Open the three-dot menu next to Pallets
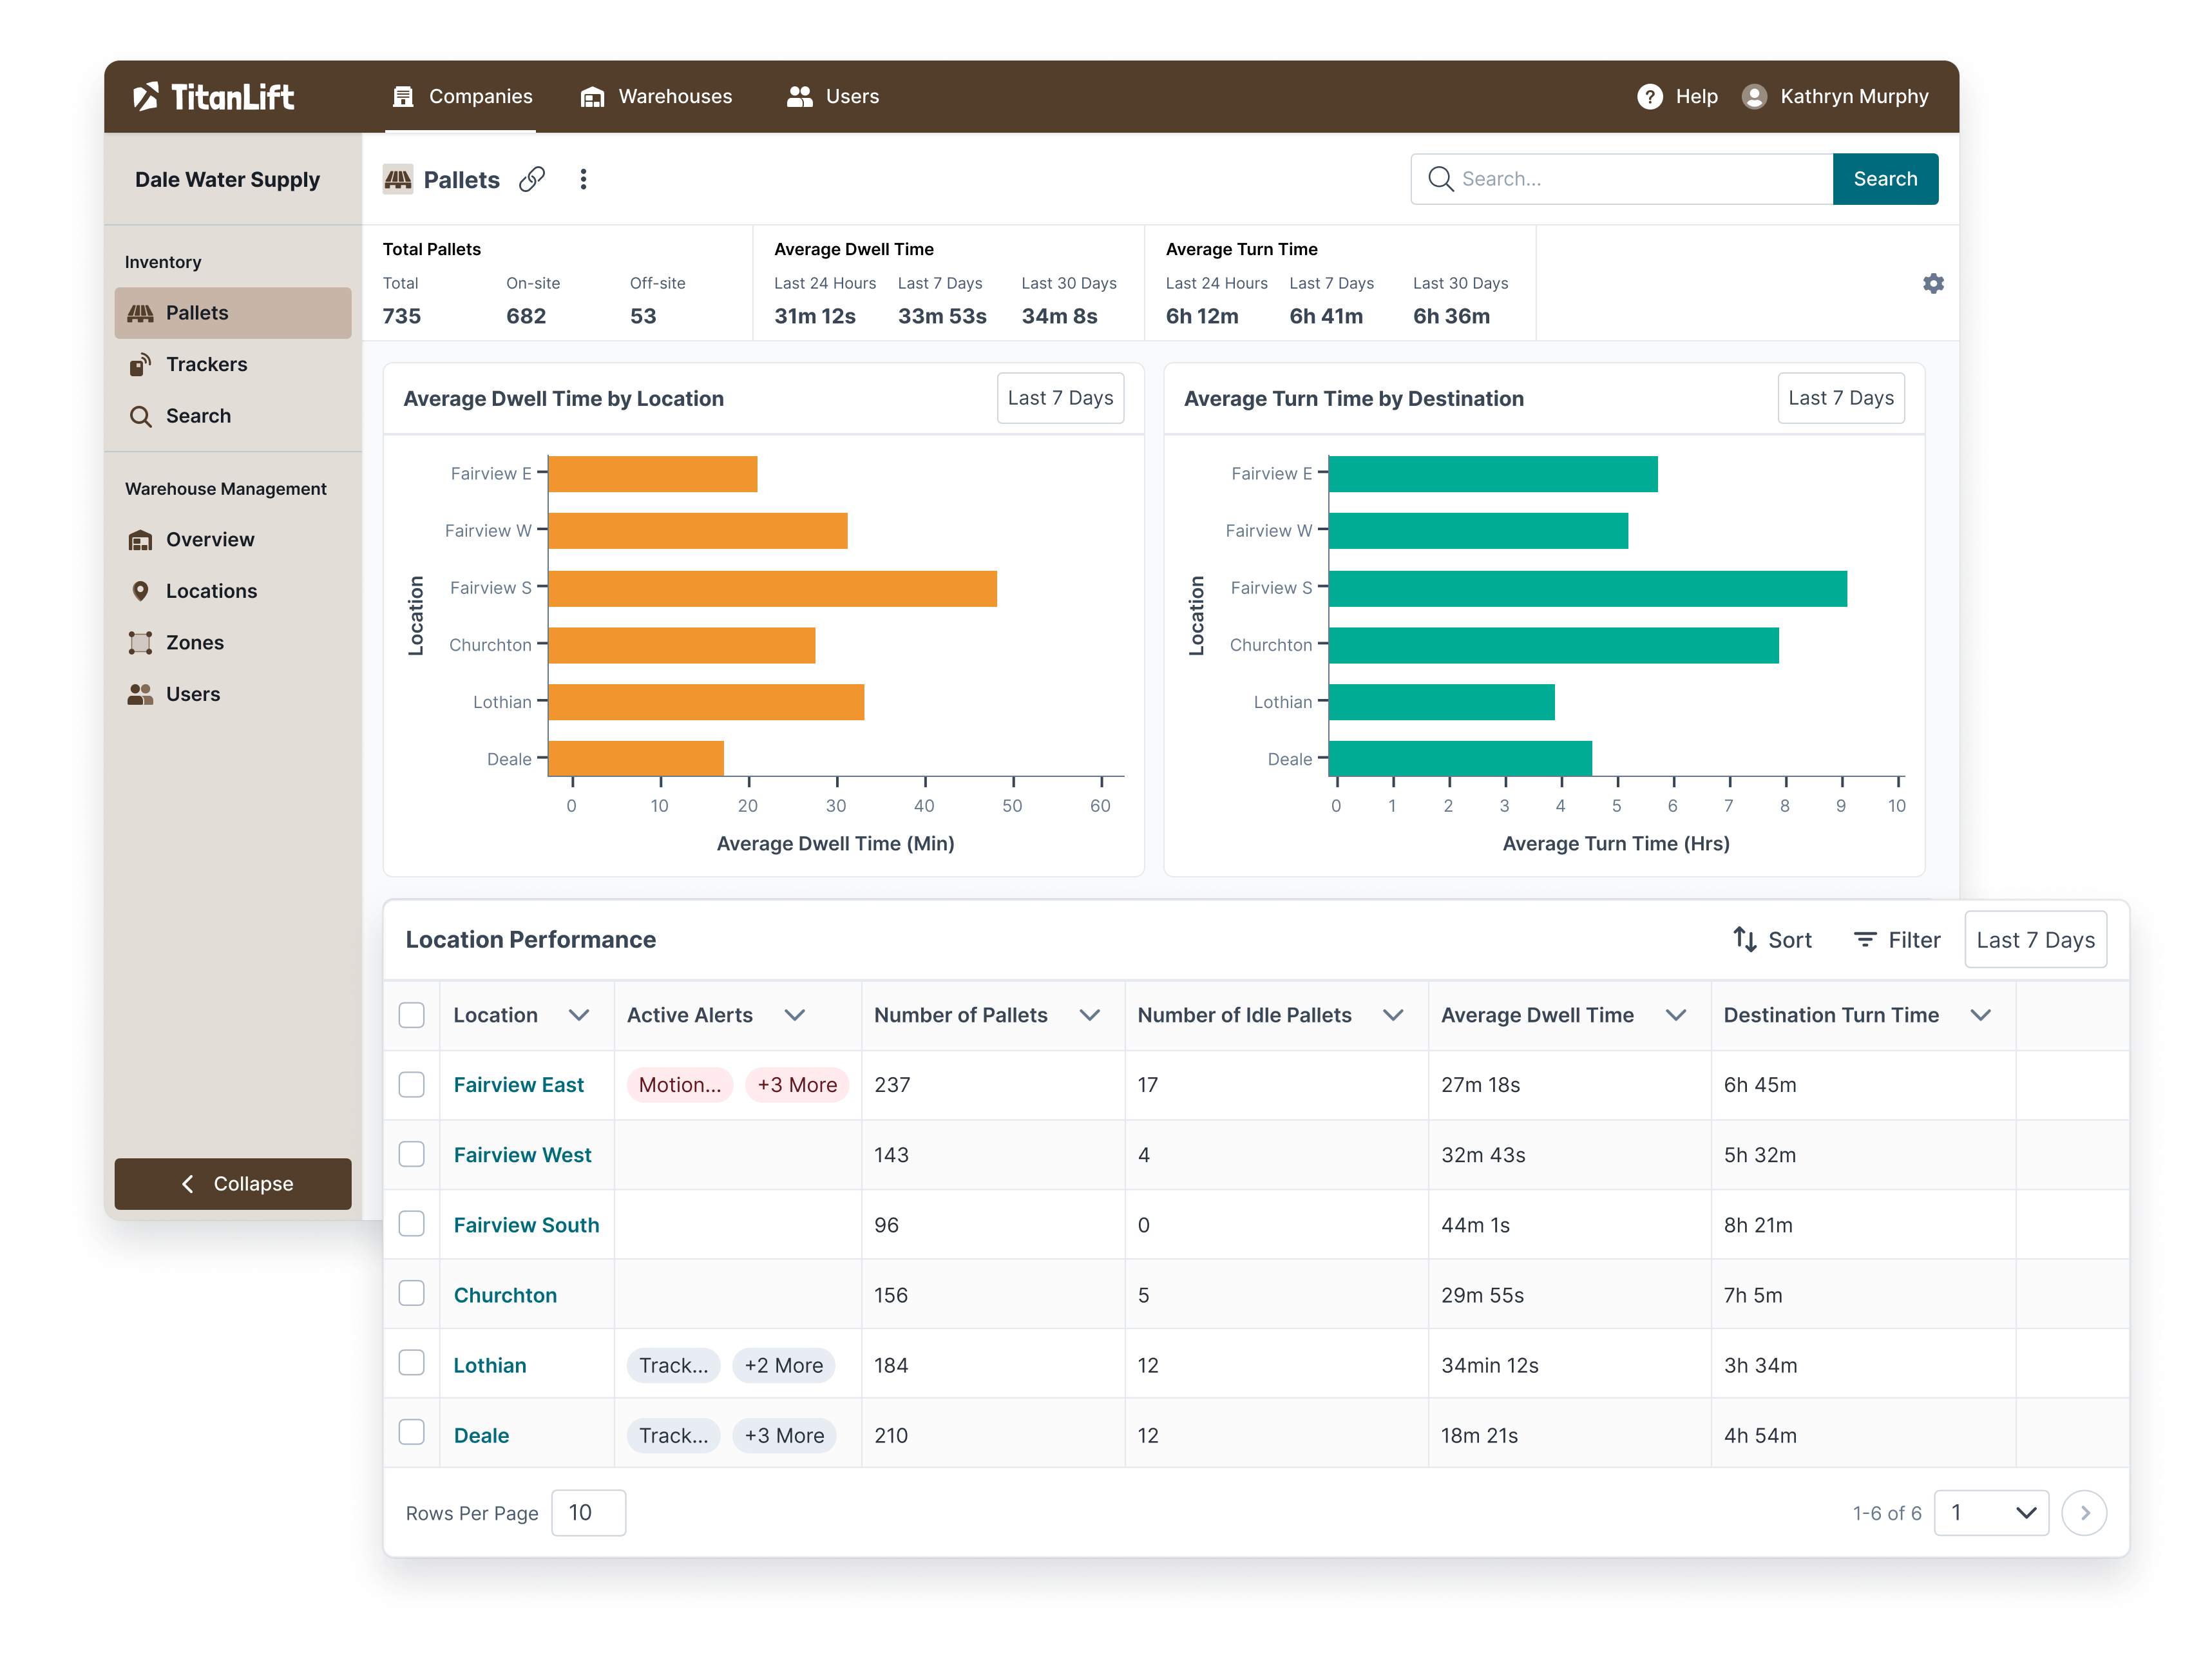The image size is (2212, 1675). (584, 178)
